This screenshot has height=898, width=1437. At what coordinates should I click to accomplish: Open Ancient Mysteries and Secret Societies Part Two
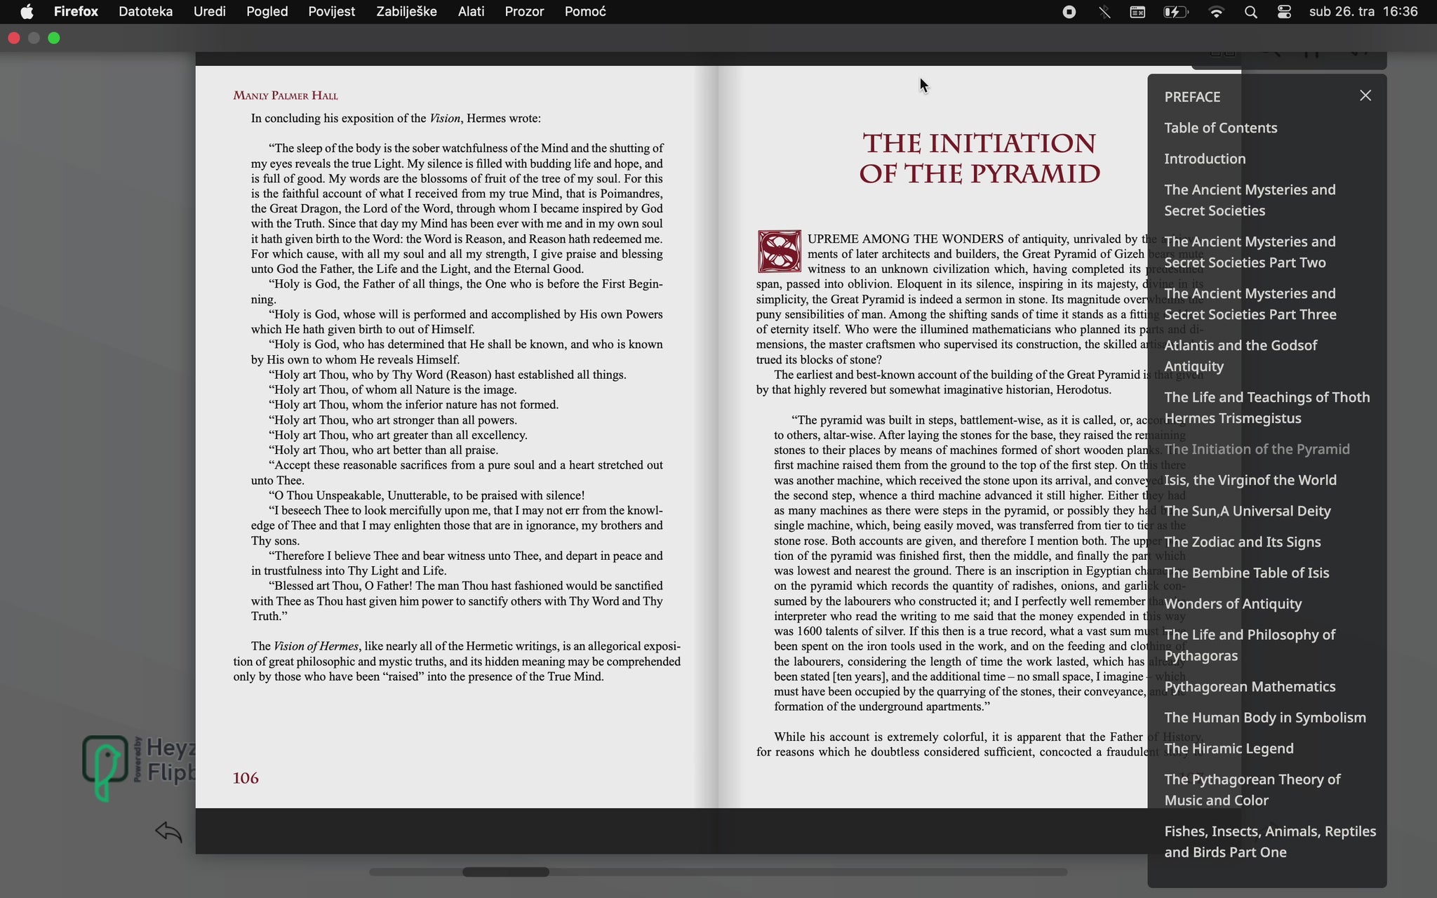click(x=1250, y=252)
